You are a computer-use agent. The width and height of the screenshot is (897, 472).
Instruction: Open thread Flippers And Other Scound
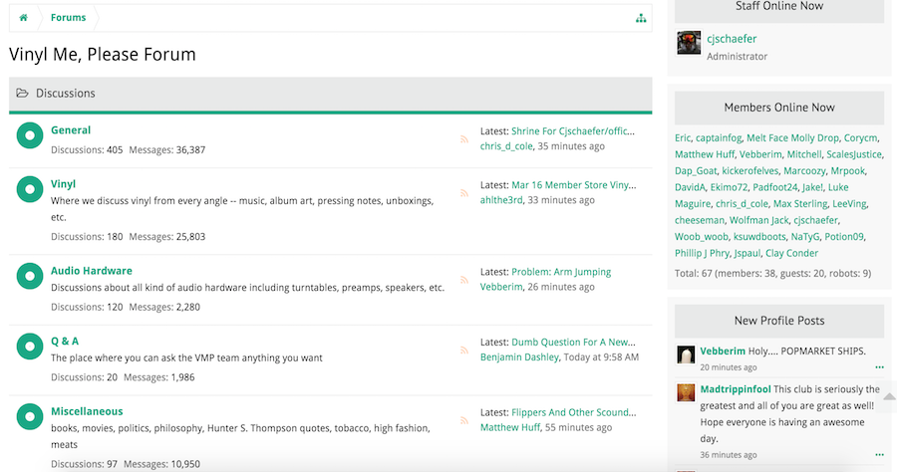(x=574, y=412)
